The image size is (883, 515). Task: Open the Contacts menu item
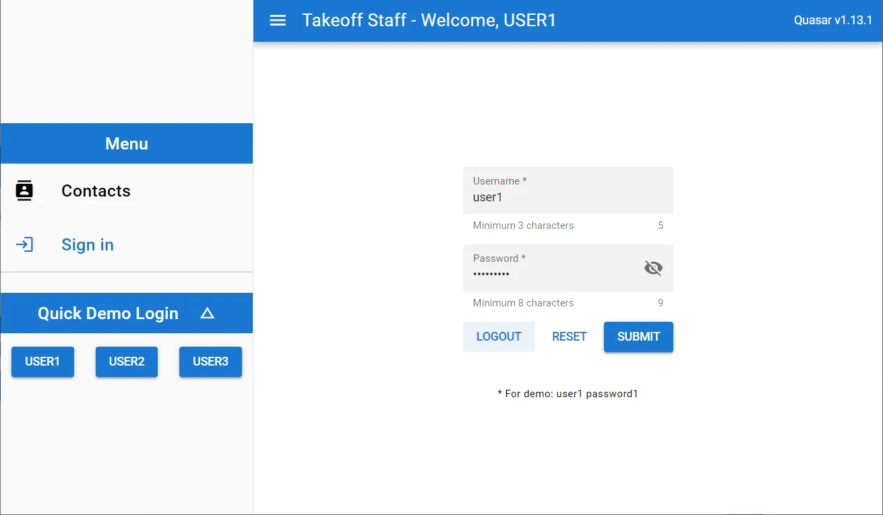(x=96, y=191)
